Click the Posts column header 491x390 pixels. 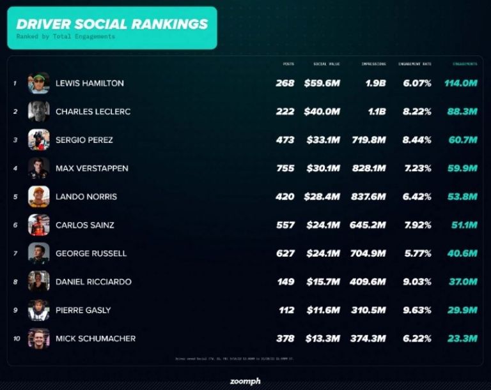(288, 64)
